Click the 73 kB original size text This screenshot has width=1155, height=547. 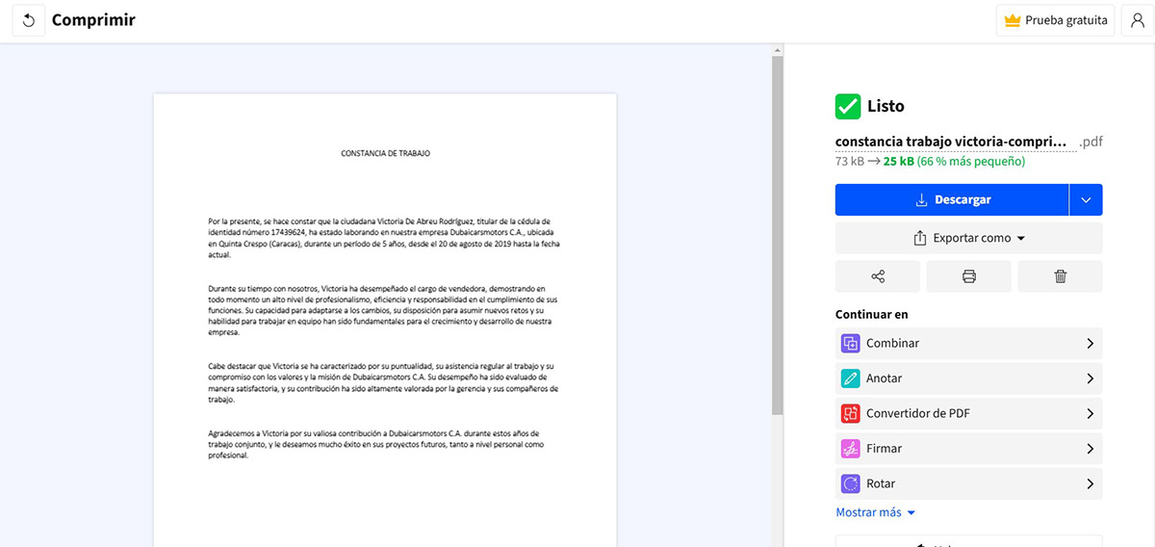coord(850,161)
